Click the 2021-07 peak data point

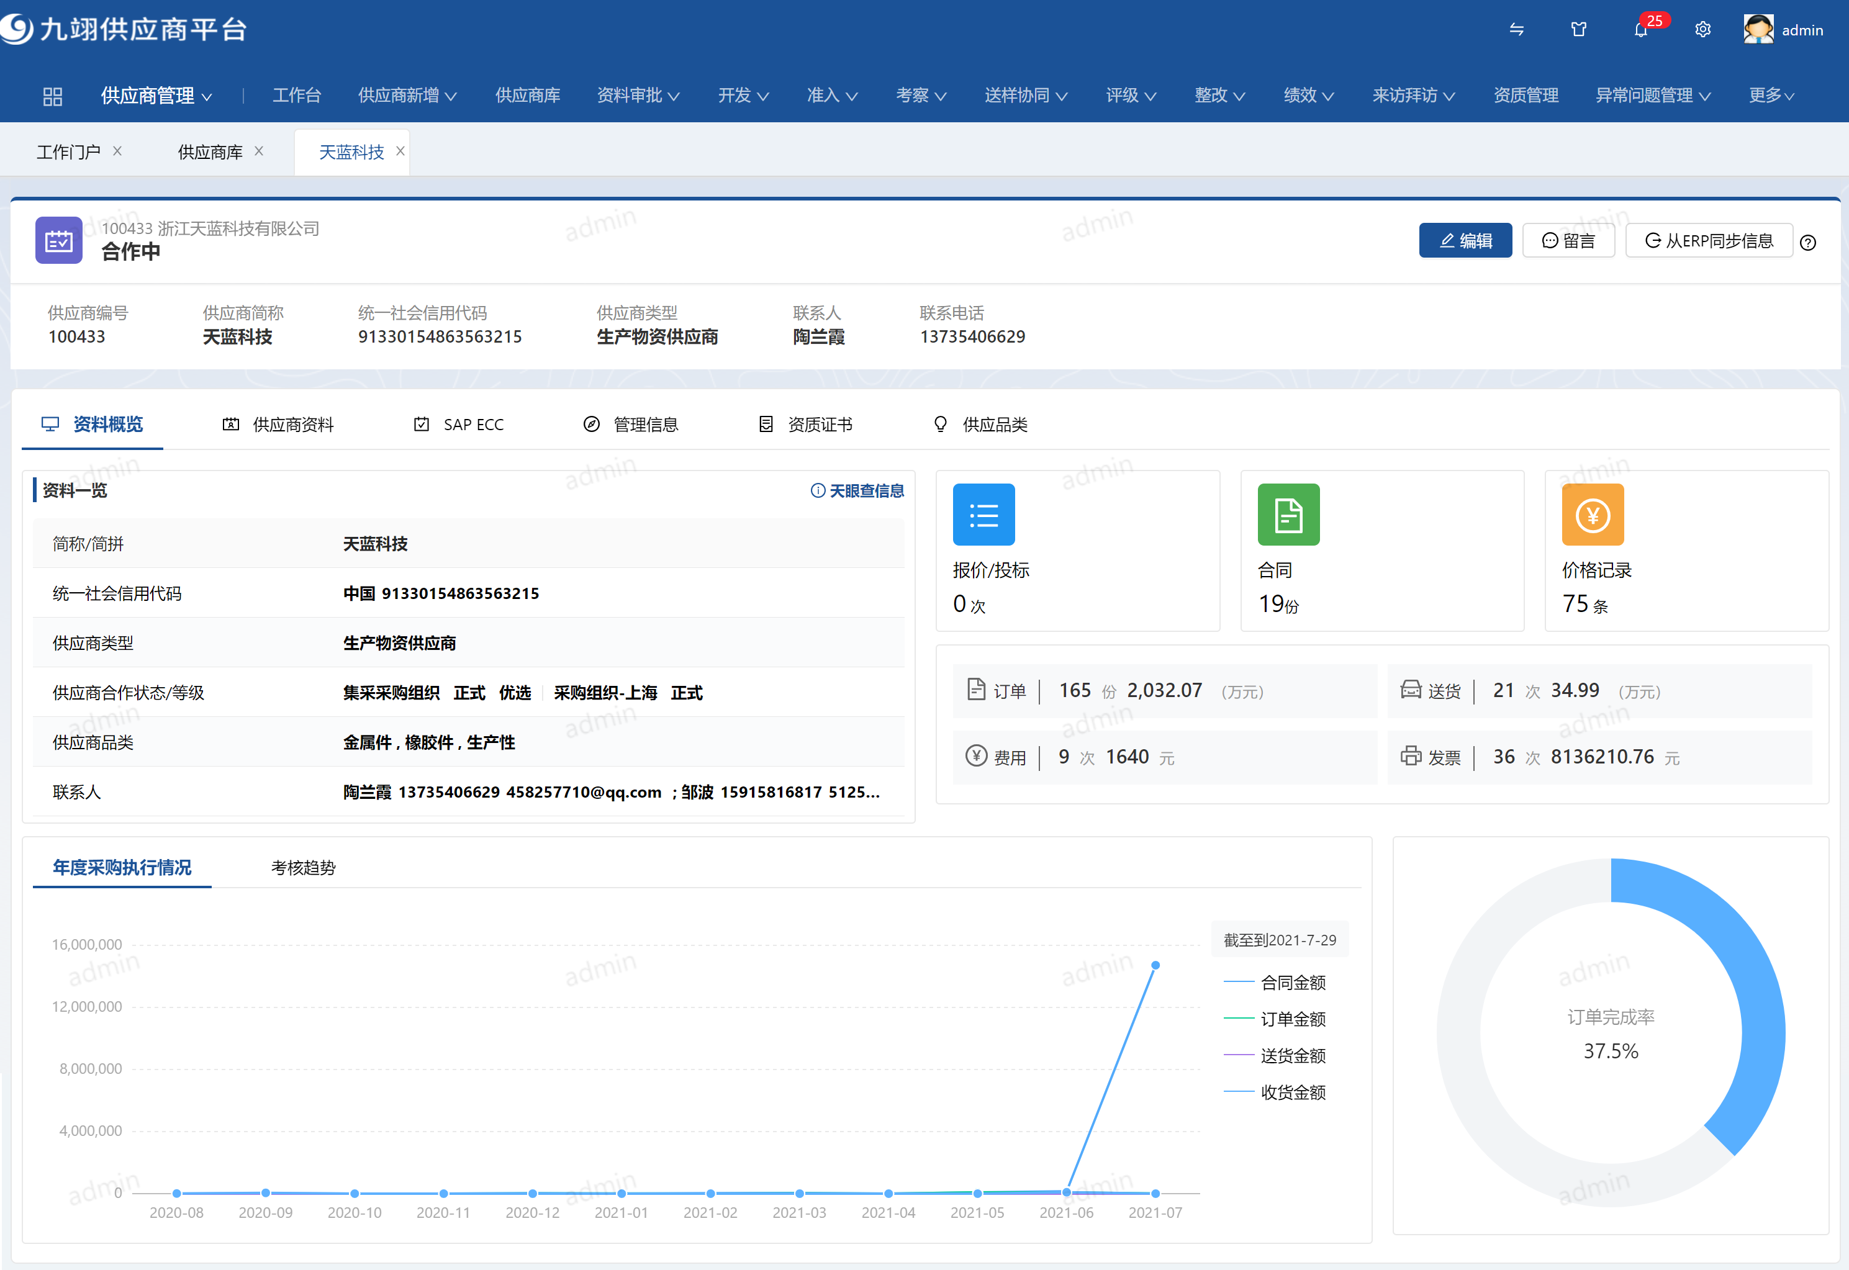(x=1155, y=965)
